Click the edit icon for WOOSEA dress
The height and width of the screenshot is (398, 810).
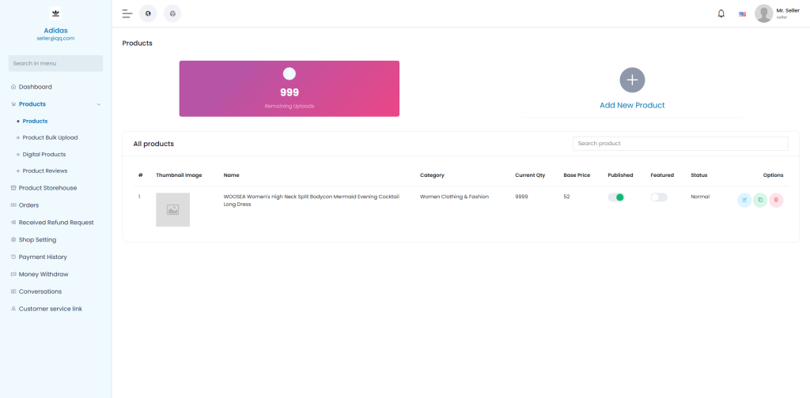coord(744,200)
